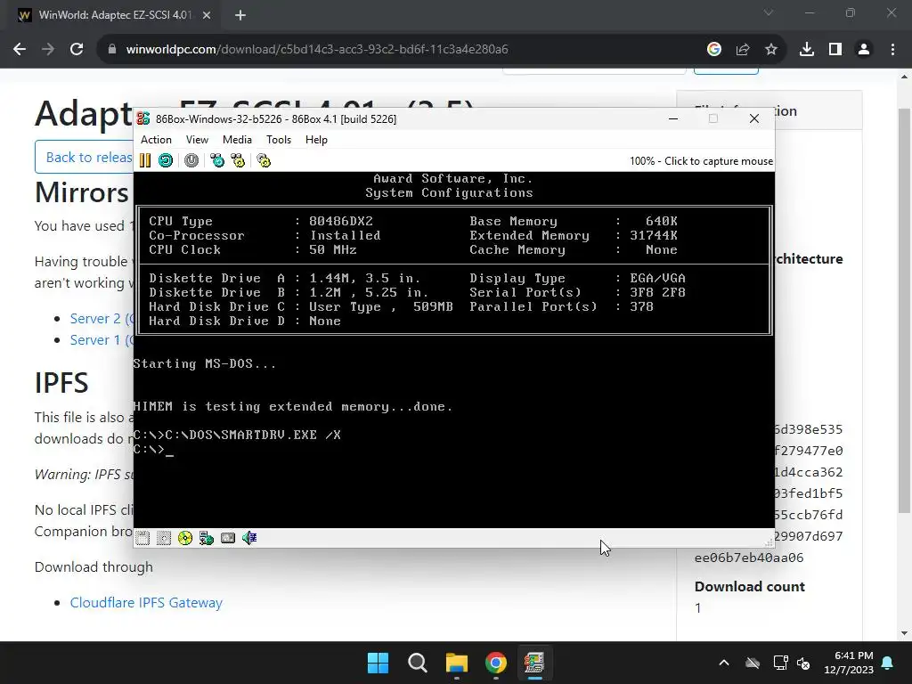Screen dimensions: 912x684
Task: Select the WinWorld Adaptec EZ-SCSI browser tab
Action: (110, 15)
